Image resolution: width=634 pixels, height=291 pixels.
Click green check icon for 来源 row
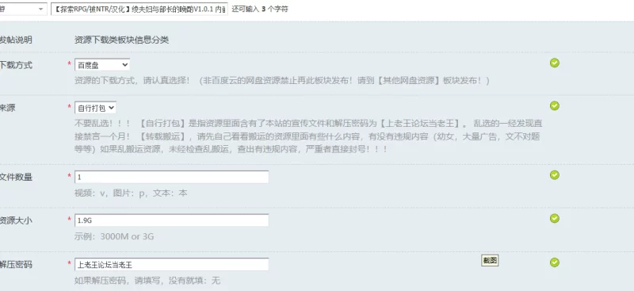point(554,105)
